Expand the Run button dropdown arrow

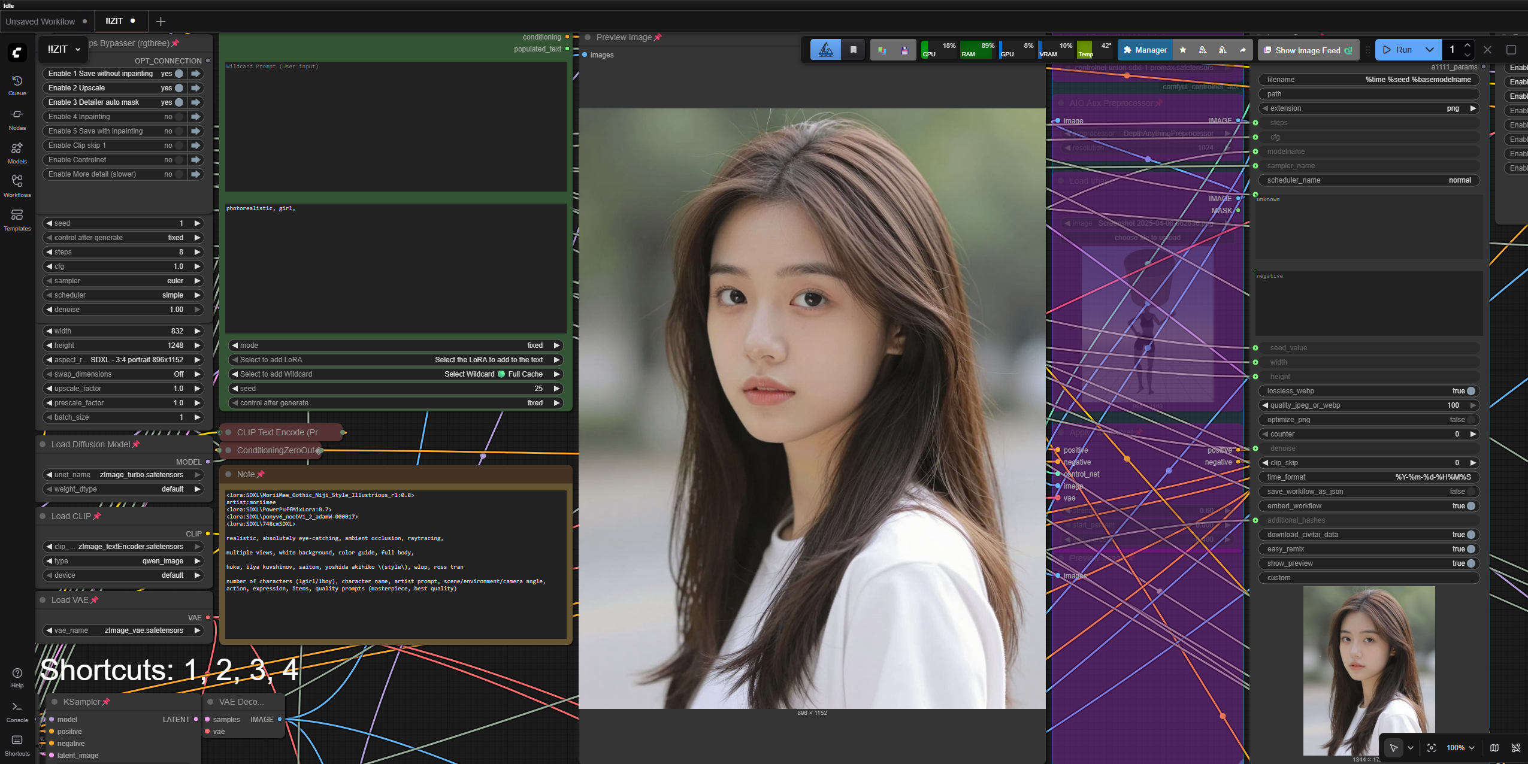[x=1429, y=50]
